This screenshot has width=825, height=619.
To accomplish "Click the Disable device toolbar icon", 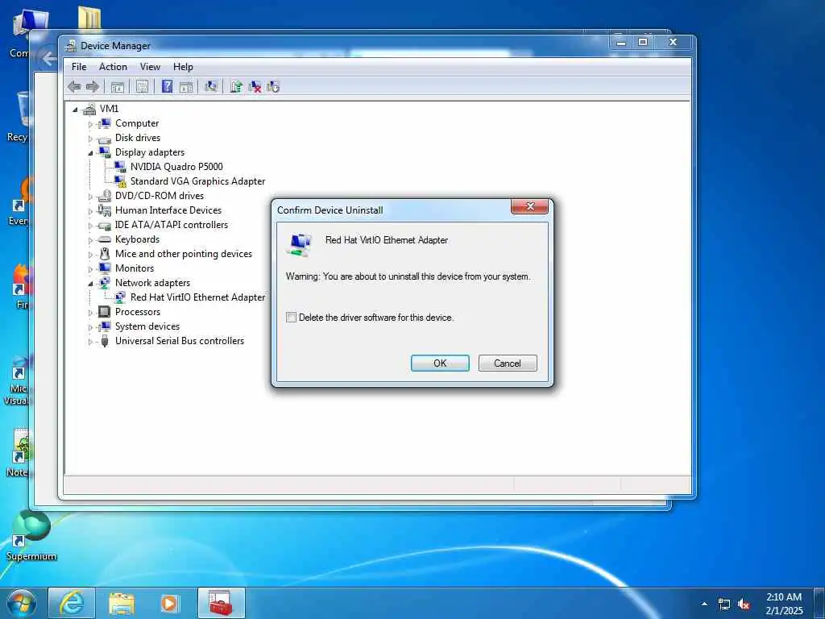I will pos(273,87).
